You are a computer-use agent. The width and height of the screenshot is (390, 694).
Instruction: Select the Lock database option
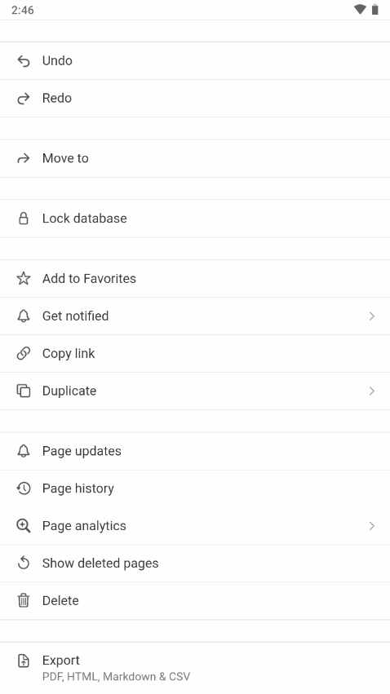[195, 219]
